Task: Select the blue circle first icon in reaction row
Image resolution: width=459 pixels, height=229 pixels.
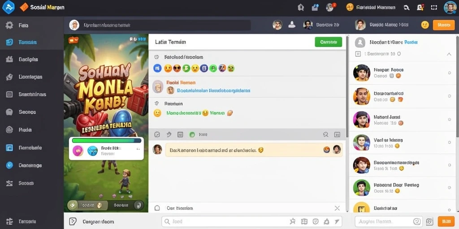Action: pyautogui.click(x=157, y=68)
